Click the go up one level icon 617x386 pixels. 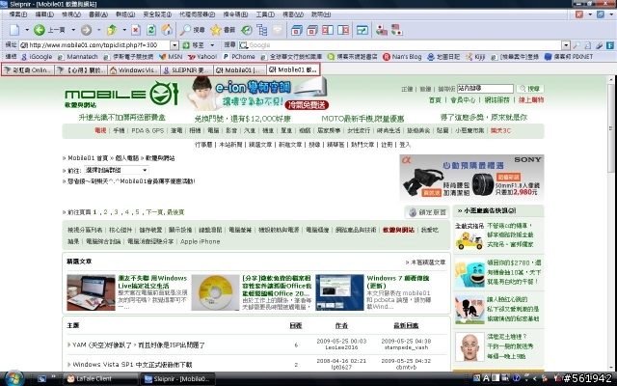click(x=112, y=30)
